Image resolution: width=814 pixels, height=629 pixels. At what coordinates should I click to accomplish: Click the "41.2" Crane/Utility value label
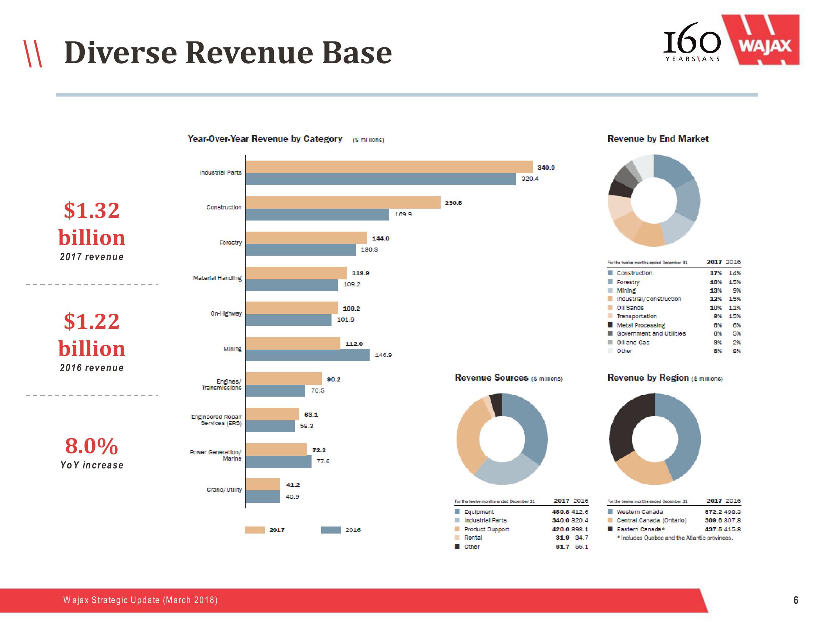pos(293,485)
